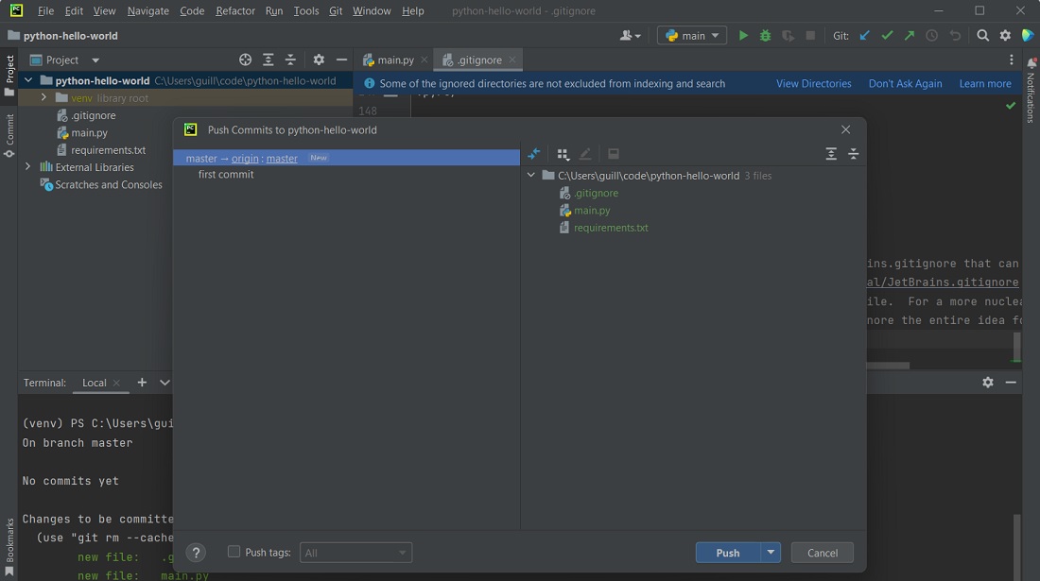Open IDE Settings via the gear icon
The width and height of the screenshot is (1040, 581).
coord(1005,35)
